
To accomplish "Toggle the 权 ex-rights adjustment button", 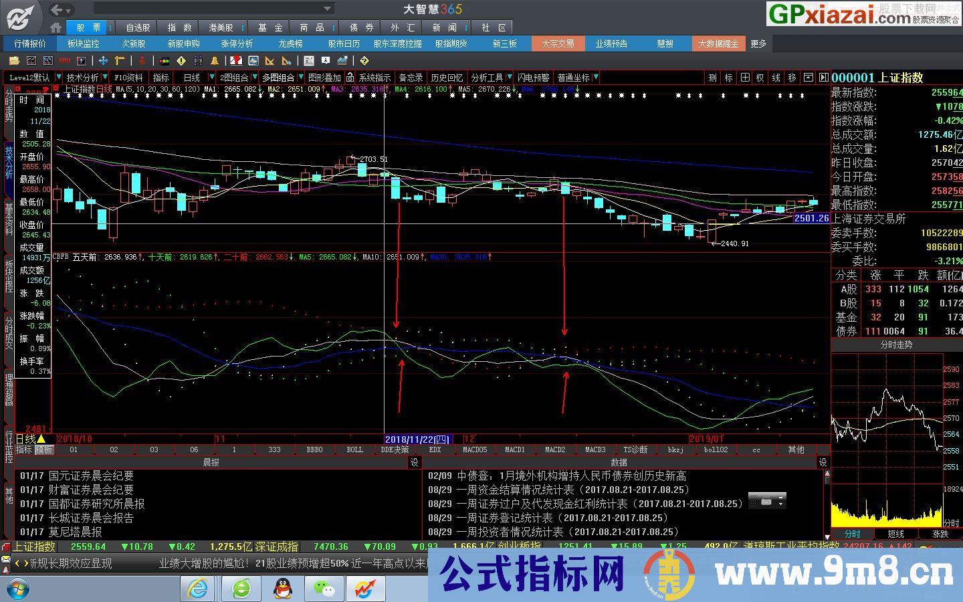I will coord(760,78).
